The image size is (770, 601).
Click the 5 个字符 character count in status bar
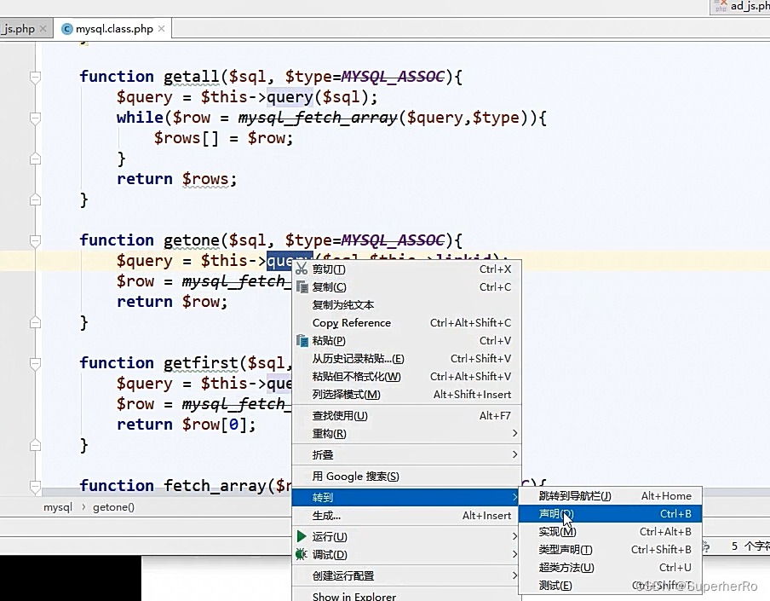(744, 546)
